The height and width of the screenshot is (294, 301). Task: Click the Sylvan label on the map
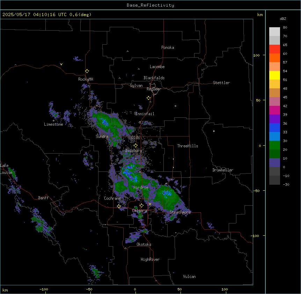click(136, 86)
